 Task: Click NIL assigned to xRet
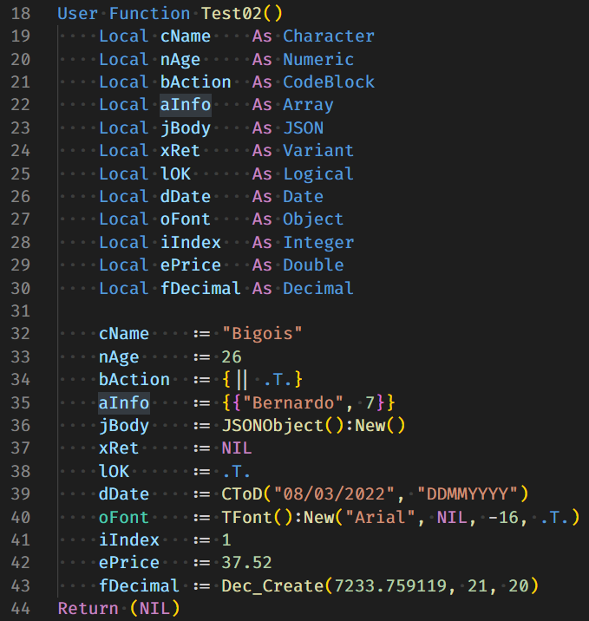(237, 448)
